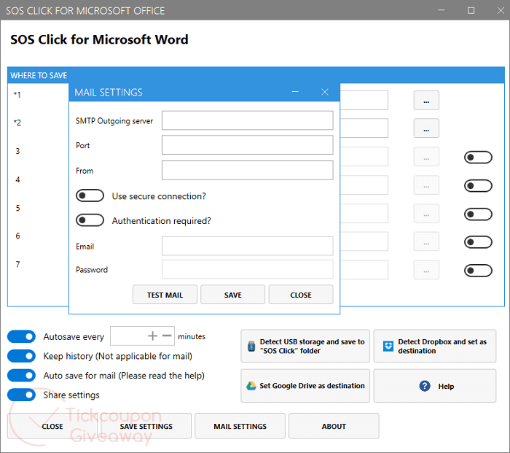Click the Help question mark icon
Image resolution: width=510 pixels, height=453 pixels.
click(x=425, y=386)
